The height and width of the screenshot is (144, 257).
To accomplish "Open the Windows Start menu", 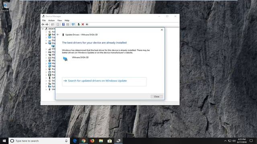I will point(4,141).
